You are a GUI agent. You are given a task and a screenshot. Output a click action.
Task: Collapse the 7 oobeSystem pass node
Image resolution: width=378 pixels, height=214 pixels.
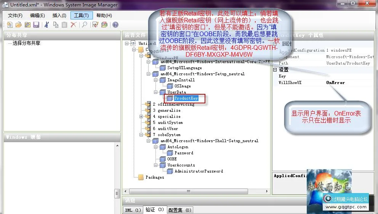point(141,135)
